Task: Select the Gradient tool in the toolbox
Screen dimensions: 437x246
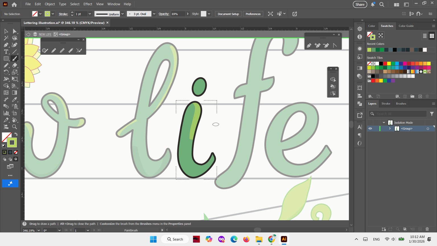Action: coord(15,93)
